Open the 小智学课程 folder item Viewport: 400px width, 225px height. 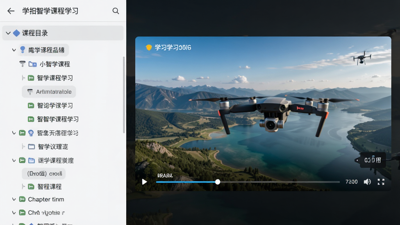55,64
